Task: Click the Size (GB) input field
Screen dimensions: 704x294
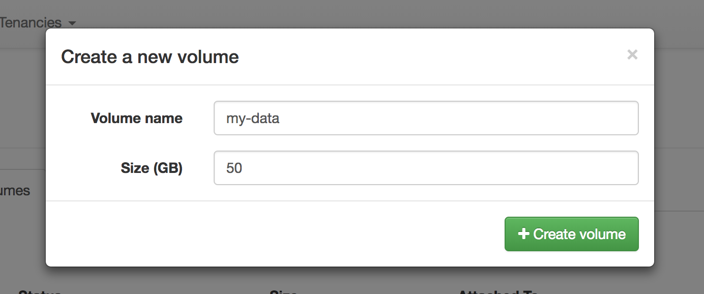Action: click(x=426, y=168)
